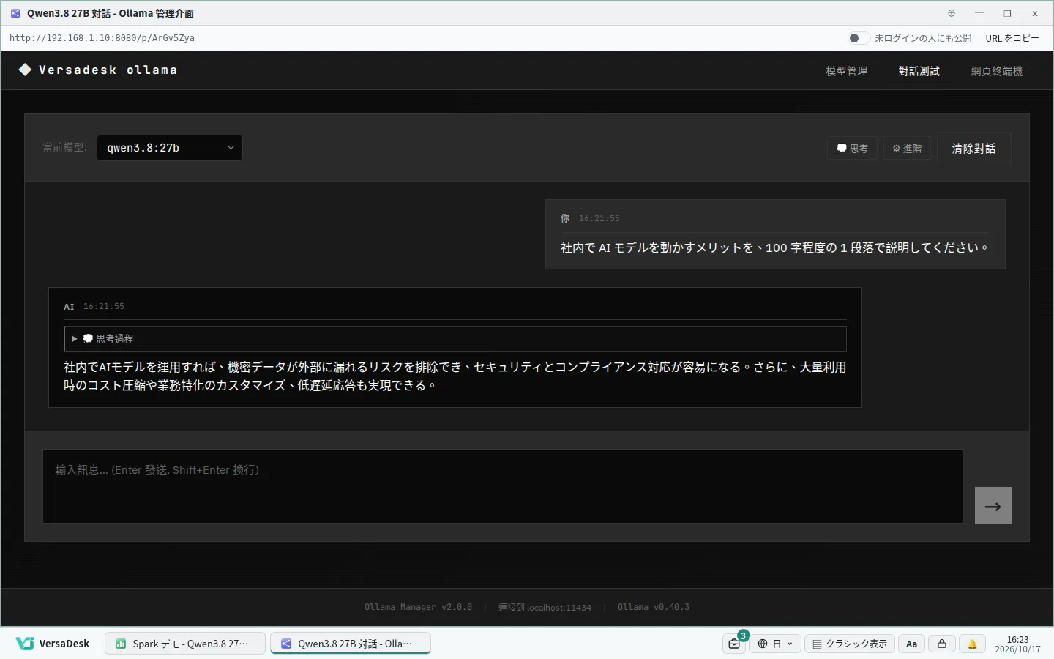Image resolution: width=1054 pixels, height=659 pixels.
Task: Click the pin icon in the title bar
Action: (x=952, y=13)
